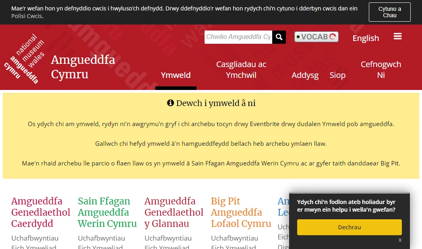Open Casgliadau ac Ymchwil menu item
This screenshot has height=249, width=422.
(x=241, y=69)
